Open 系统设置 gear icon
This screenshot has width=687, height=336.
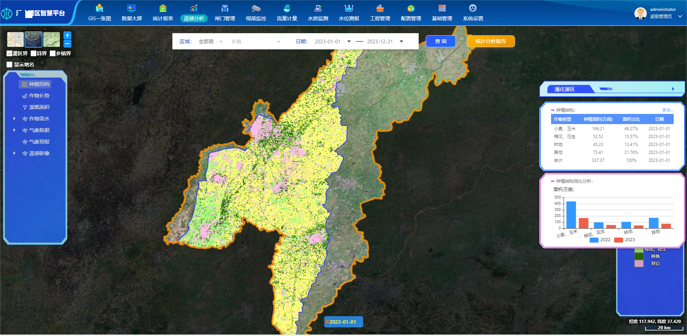pos(473,8)
